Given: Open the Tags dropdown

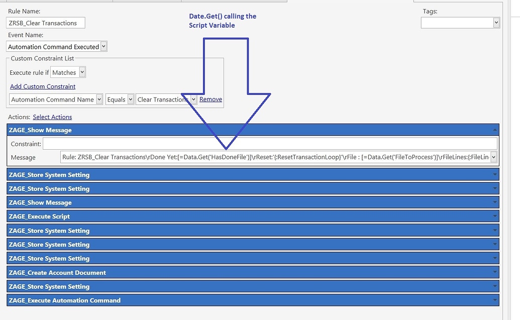Looking at the screenshot, I should [x=496, y=22].
